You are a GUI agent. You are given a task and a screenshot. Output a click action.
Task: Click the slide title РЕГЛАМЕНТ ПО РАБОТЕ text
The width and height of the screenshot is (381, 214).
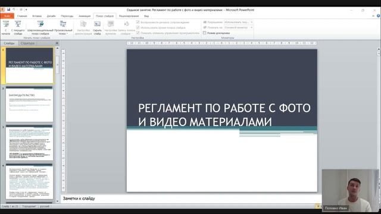224,115
